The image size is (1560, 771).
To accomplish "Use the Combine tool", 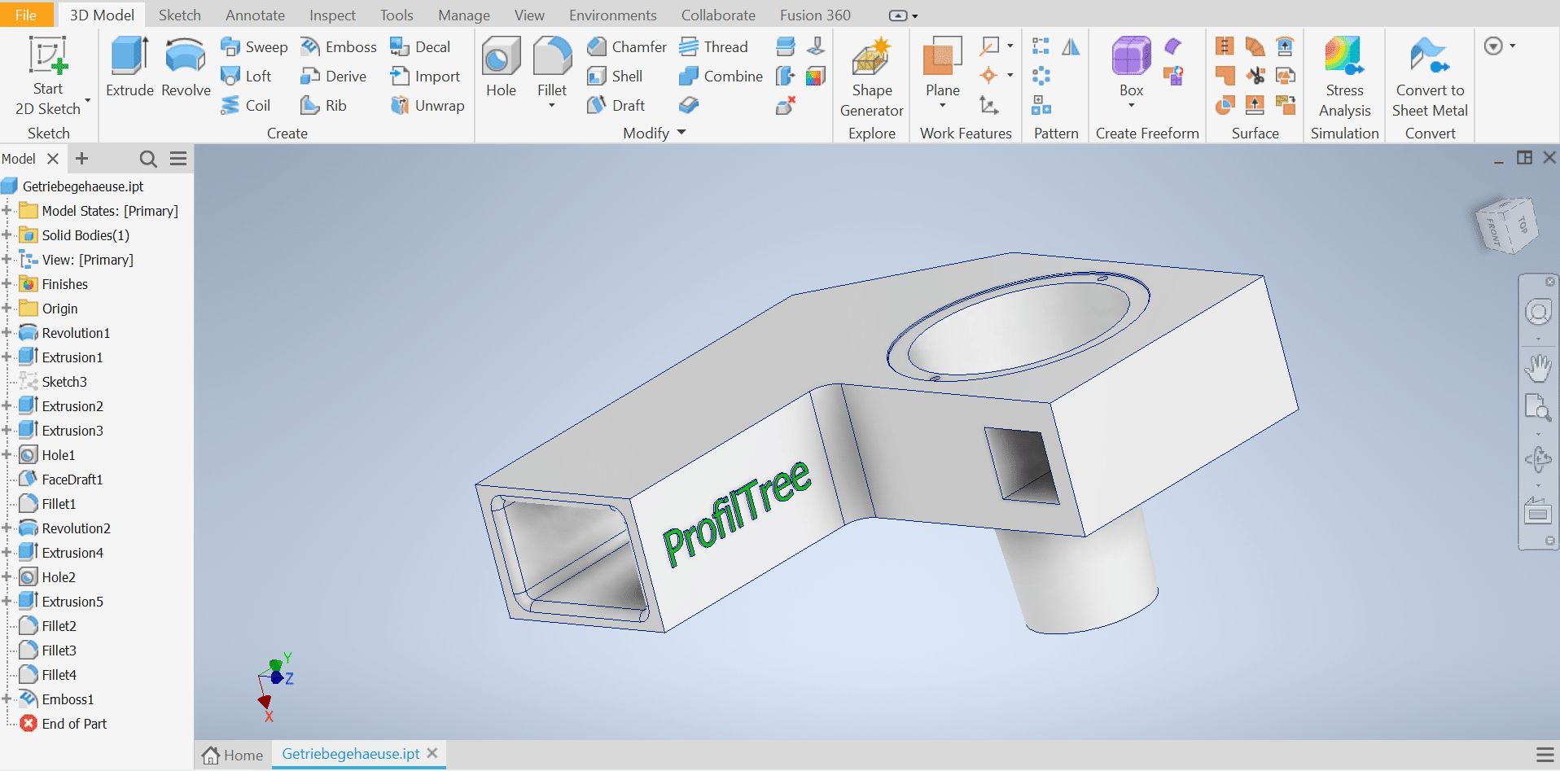I will [x=721, y=77].
